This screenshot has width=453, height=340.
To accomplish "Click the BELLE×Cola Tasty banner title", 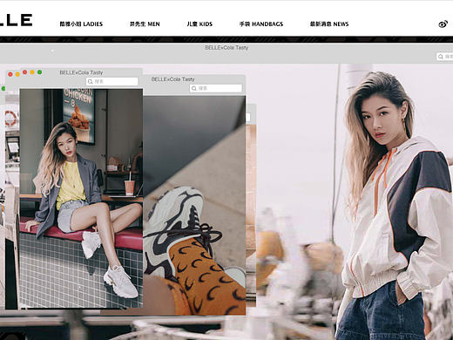I will pos(226,48).
